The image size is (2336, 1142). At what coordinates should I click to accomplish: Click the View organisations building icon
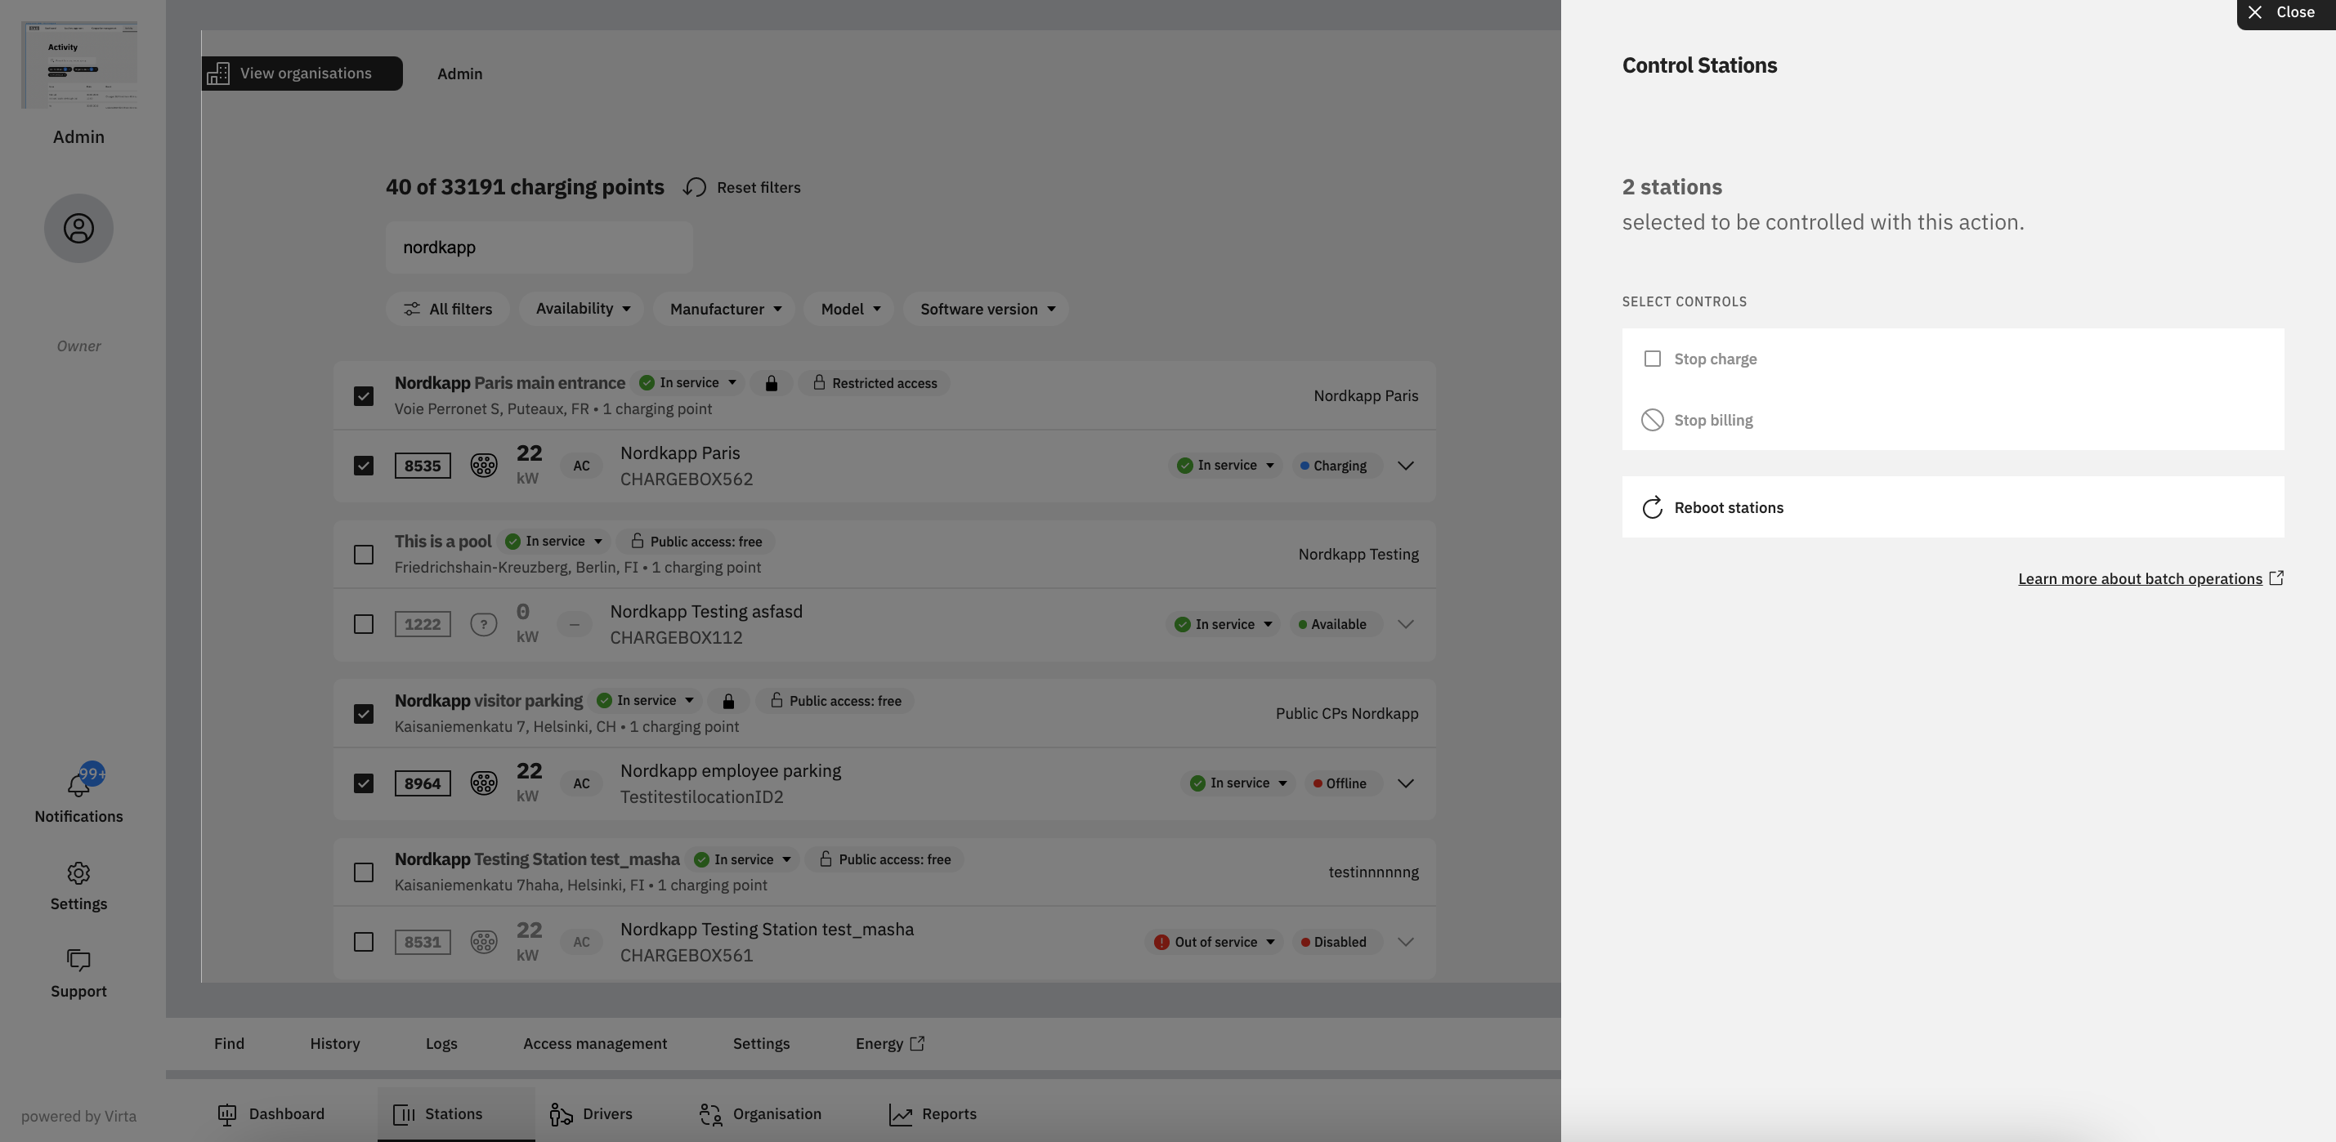pos(218,74)
